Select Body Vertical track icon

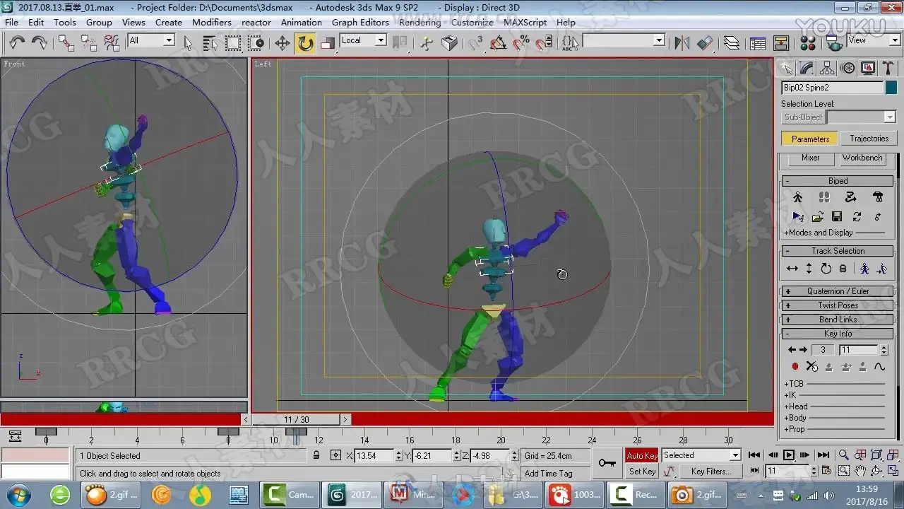coord(809,269)
